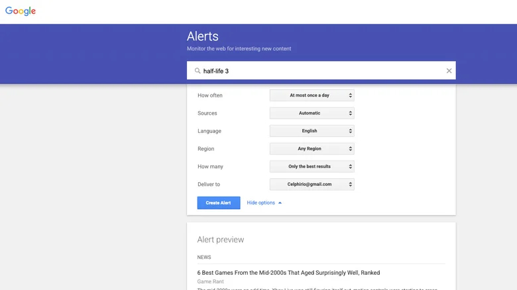Open the Deliver to email dropdown
Screen dimensions: 517x290
[x=312, y=185]
